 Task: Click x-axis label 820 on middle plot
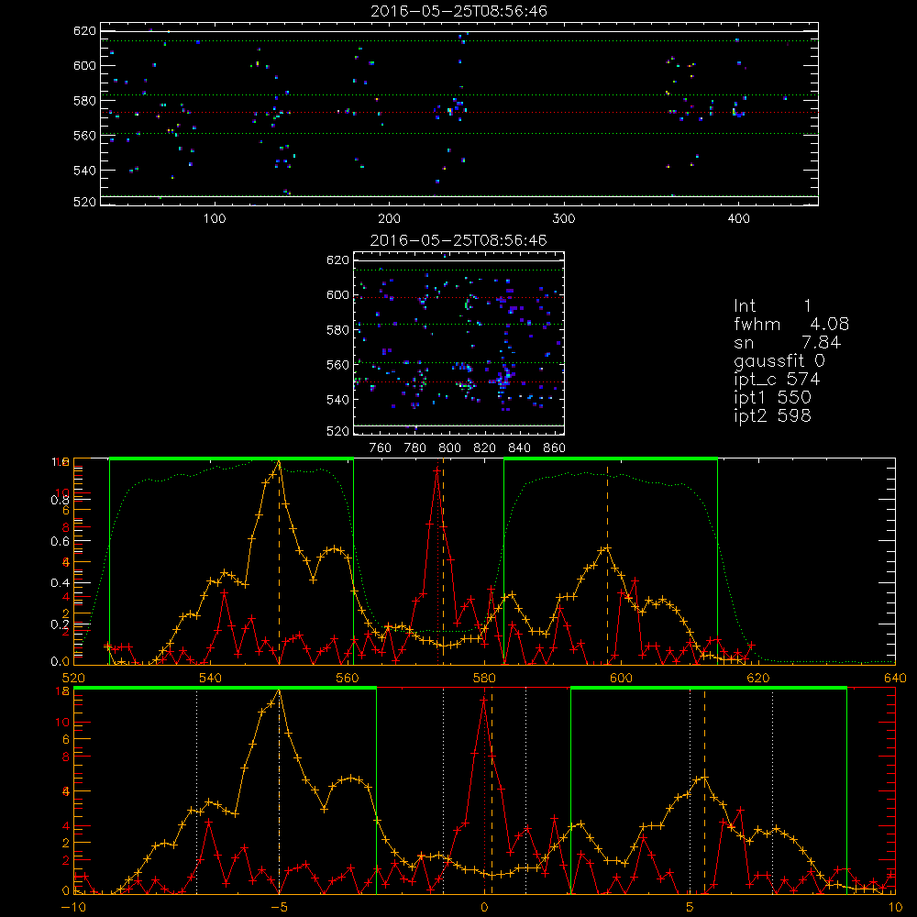point(485,448)
